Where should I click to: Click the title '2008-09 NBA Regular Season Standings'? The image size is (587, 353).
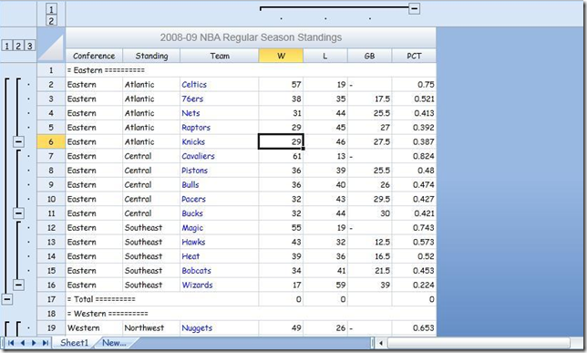[x=251, y=37]
